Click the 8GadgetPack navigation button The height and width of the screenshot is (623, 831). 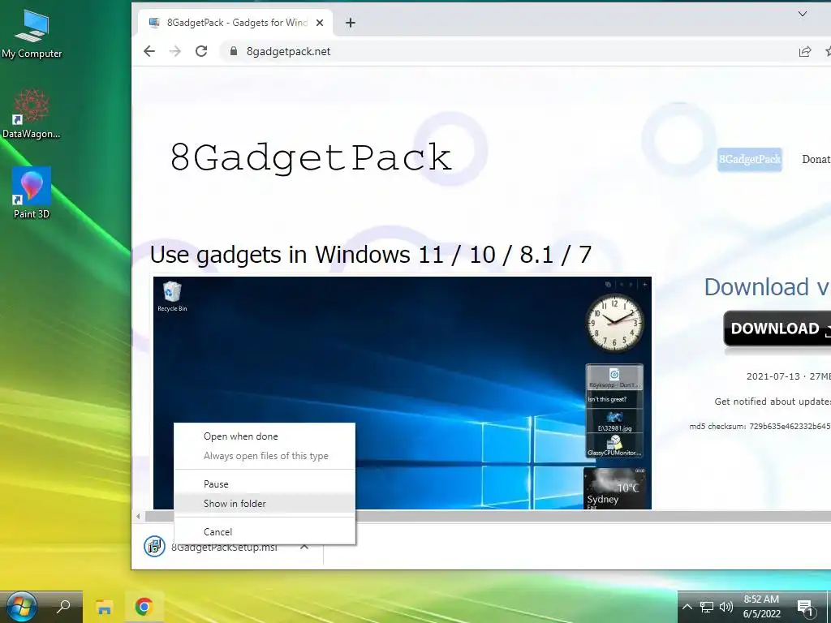pyautogui.click(x=749, y=159)
